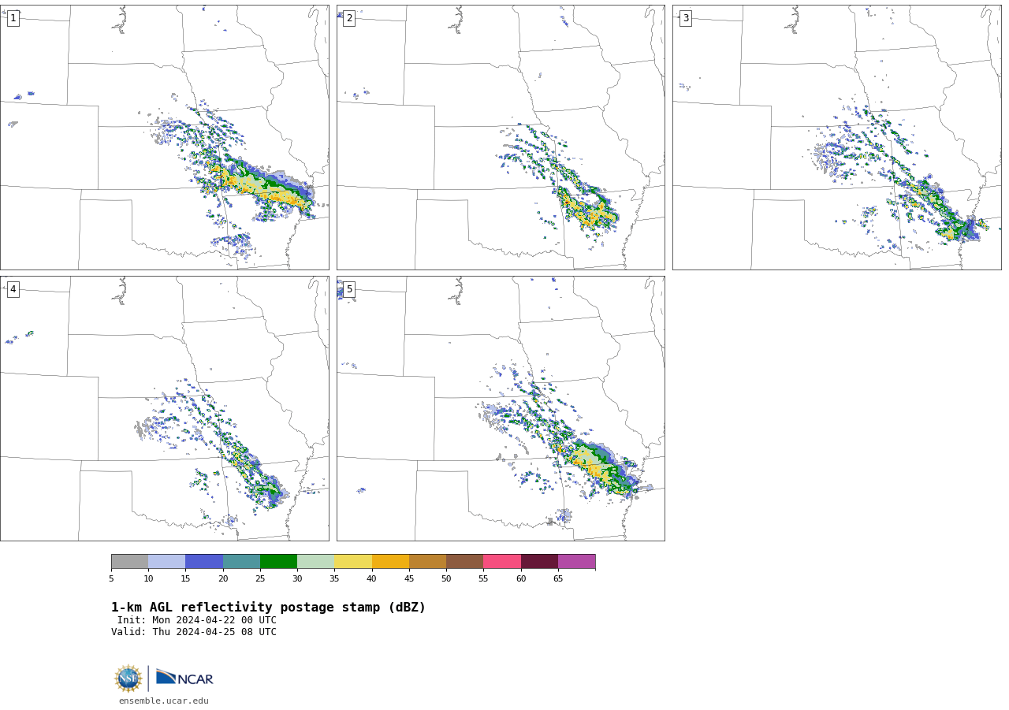Open ensemble member 2 reflectivity map
Screen dimensions: 1009x710
click(x=501, y=138)
